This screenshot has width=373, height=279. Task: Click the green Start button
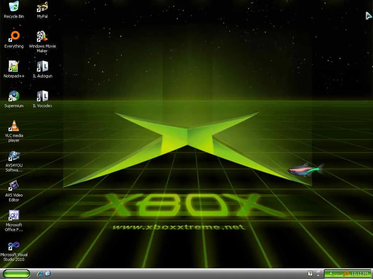(x=17, y=274)
